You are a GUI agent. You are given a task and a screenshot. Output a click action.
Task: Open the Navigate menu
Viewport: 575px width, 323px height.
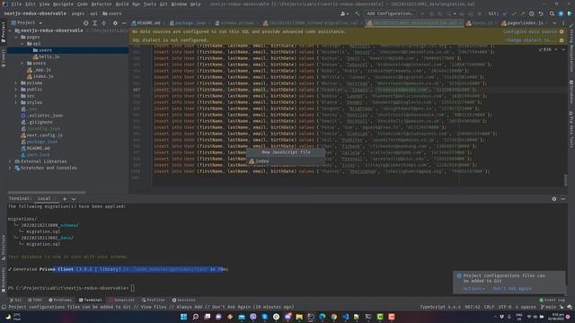click(x=63, y=4)
